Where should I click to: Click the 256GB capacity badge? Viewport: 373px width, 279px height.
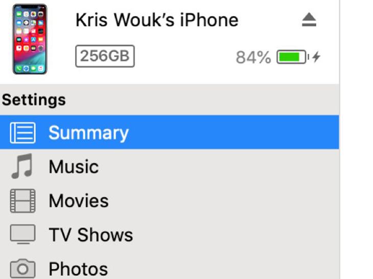tap(105, 56)
